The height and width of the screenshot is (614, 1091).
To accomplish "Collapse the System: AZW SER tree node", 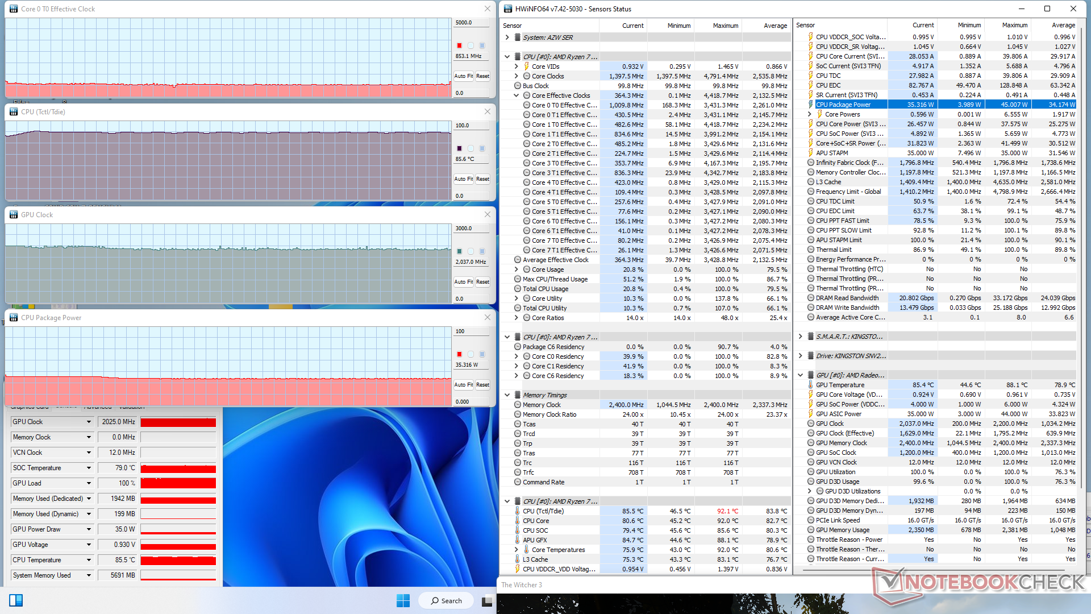I will (507, 38).
